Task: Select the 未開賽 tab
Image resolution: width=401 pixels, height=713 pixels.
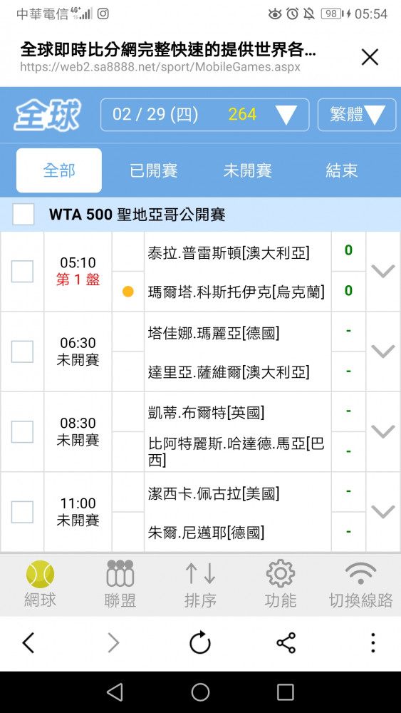Action: coord(247,170)
